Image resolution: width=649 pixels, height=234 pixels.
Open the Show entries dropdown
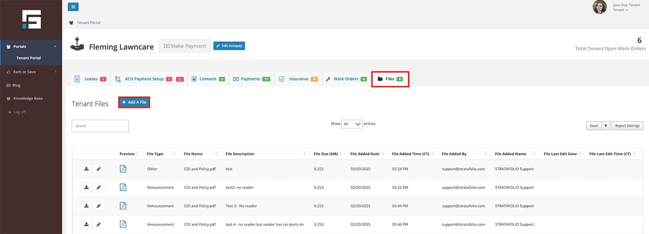(352, 124)
